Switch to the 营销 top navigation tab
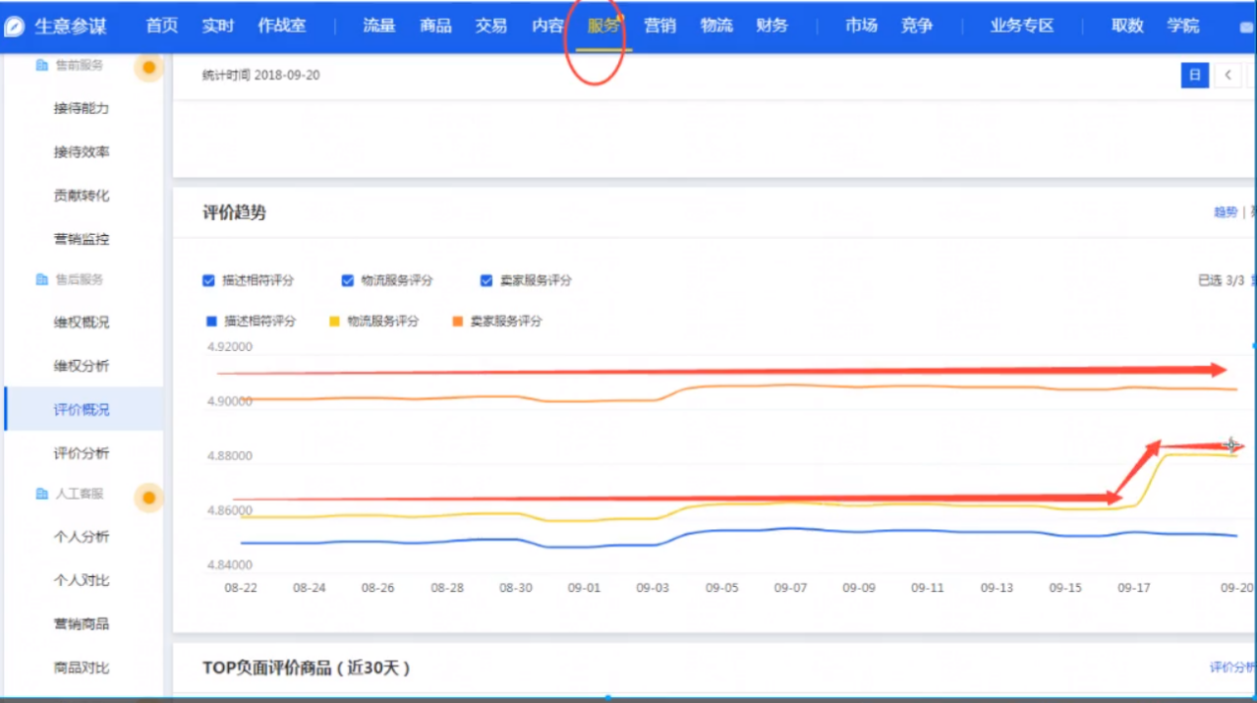The image size is (1257, 703). coord(659,26)
